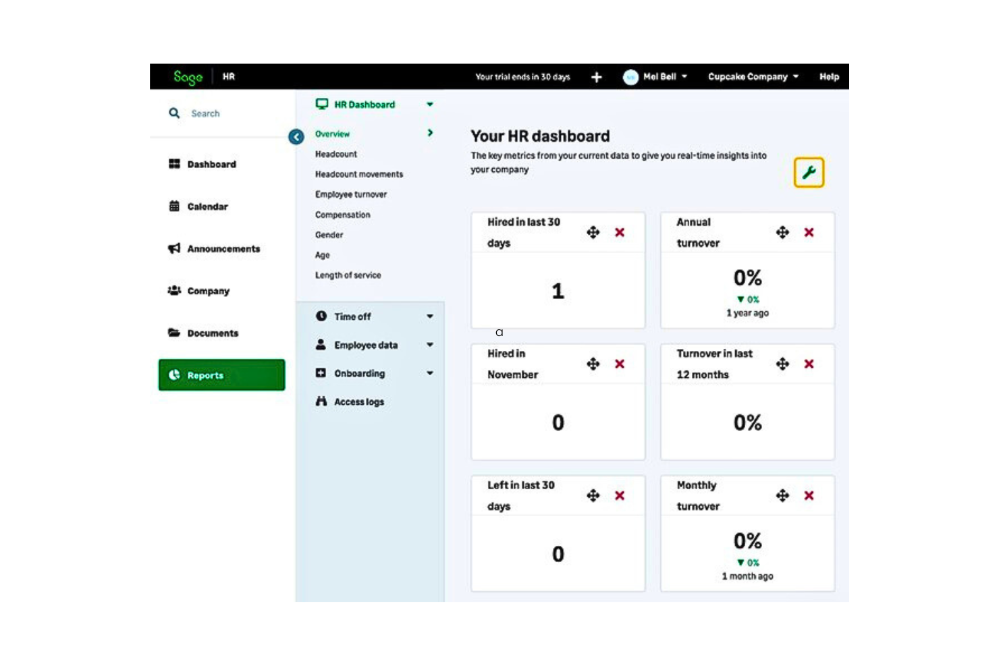Click Mel Bell's avatar icon

630,77
